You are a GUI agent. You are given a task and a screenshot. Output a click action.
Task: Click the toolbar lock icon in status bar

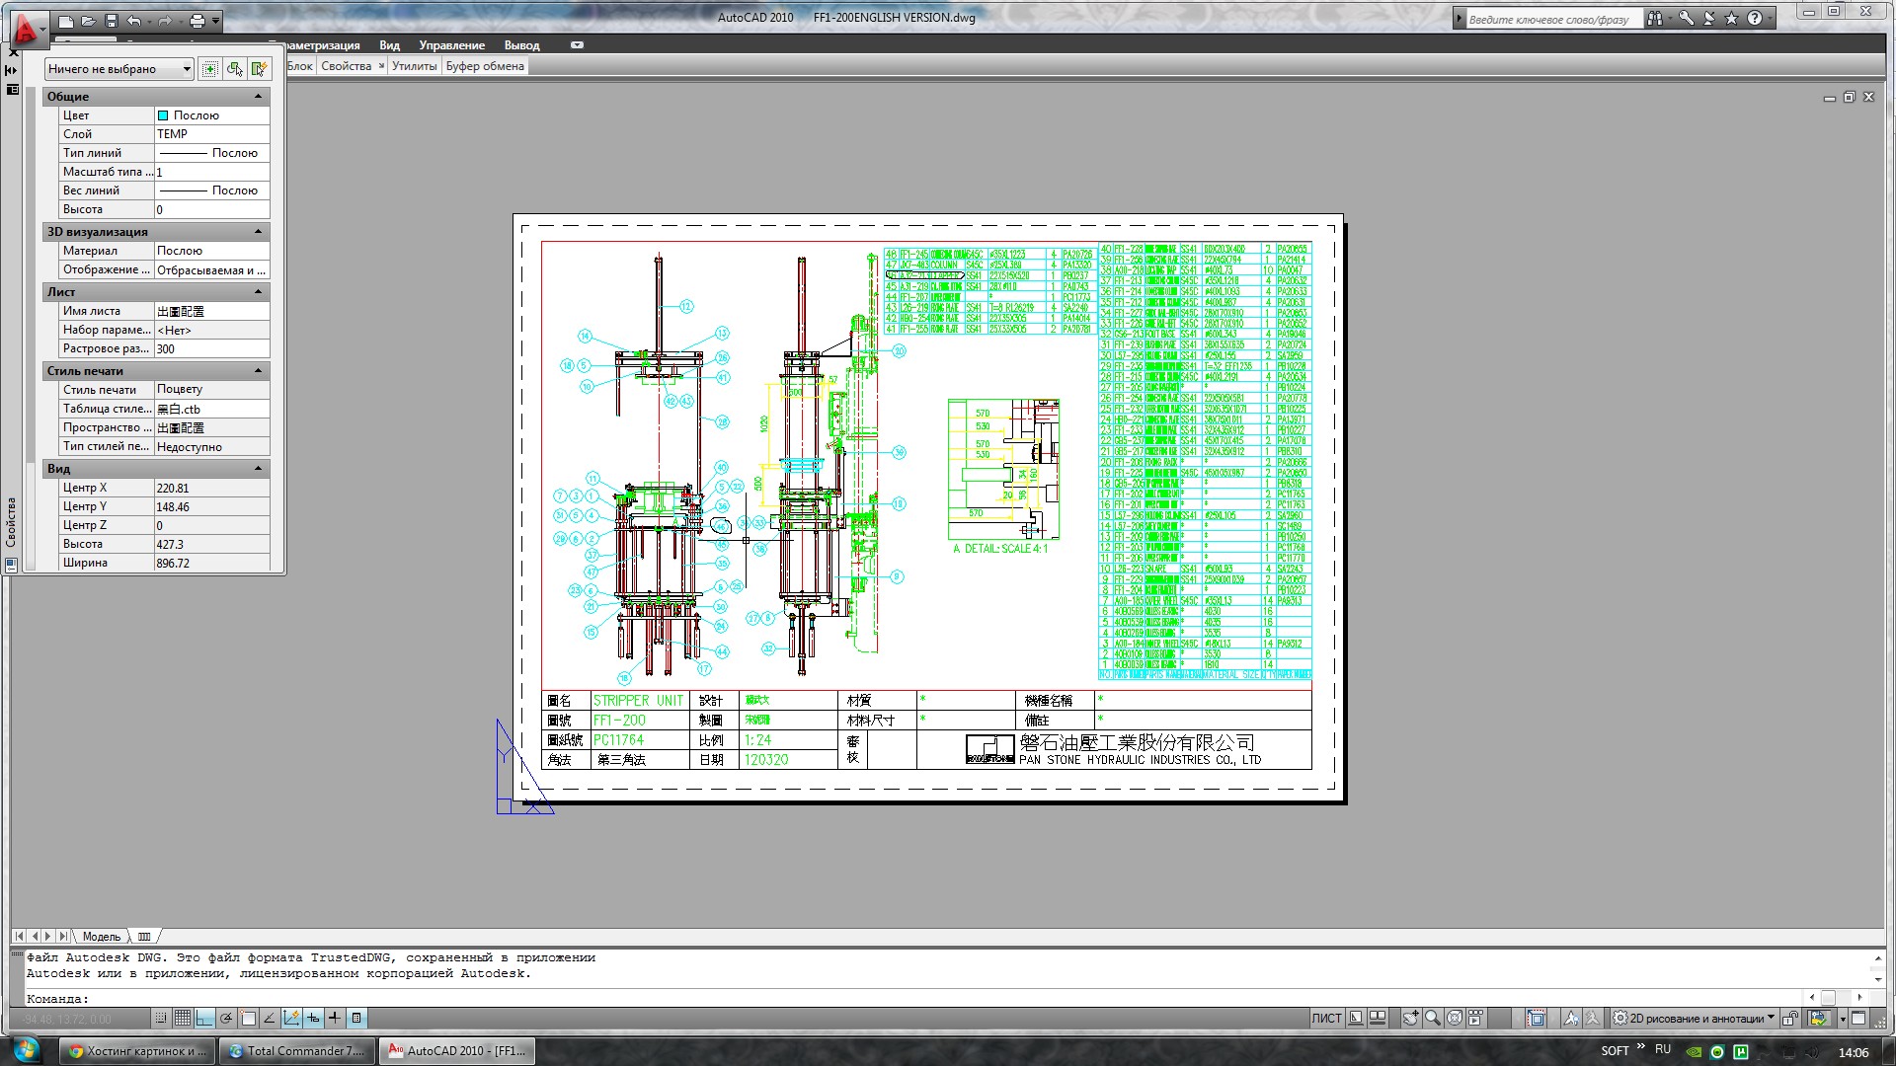(1789, 1019)
